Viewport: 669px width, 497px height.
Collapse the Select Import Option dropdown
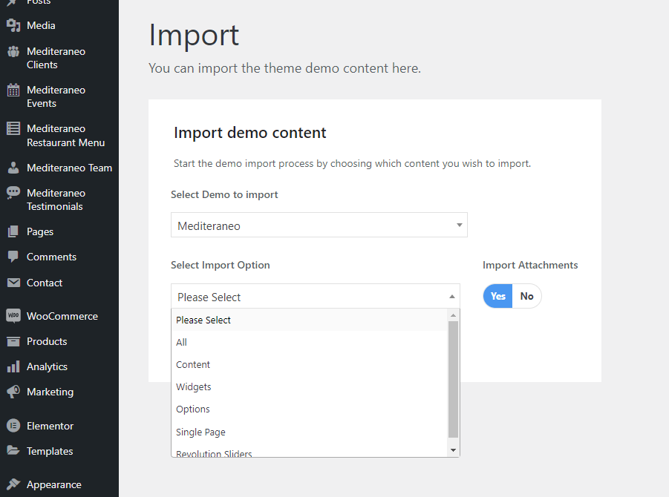point(316,296)
